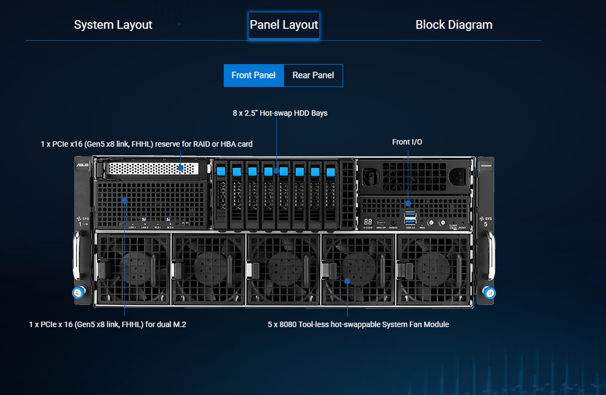Viewport: 606px width, 395px height.
Task: Click hotspot dot on dual M.2 bay
Action: pyautogui.click(x=124, y=201)
